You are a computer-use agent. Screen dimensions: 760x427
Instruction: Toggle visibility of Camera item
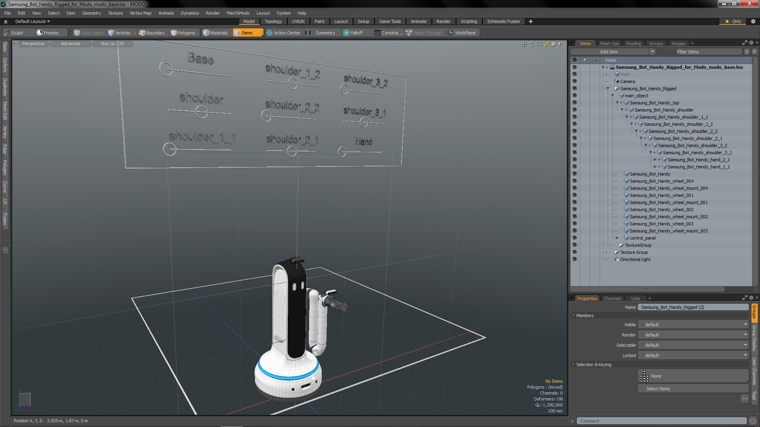coord(574,81)
